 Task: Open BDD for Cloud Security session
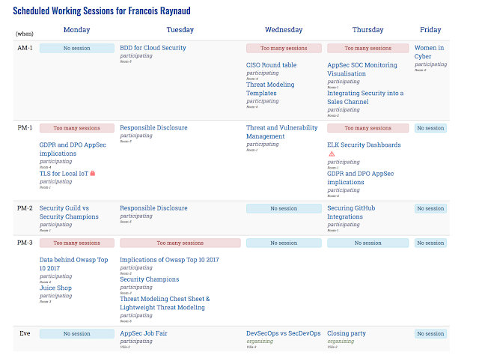tap(153, 48)
